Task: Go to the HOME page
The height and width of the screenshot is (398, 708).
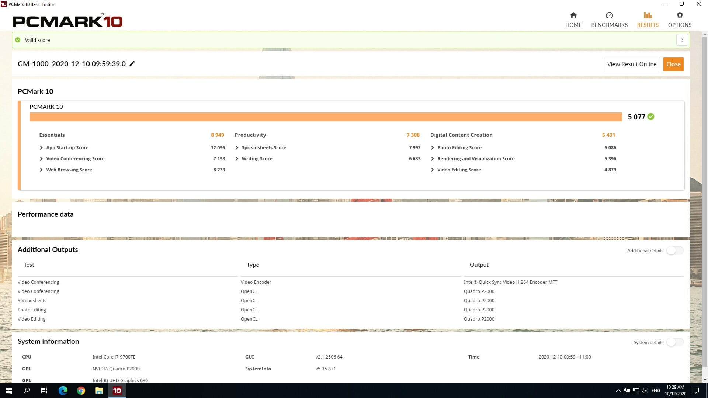Action: [x=573, y=20]
